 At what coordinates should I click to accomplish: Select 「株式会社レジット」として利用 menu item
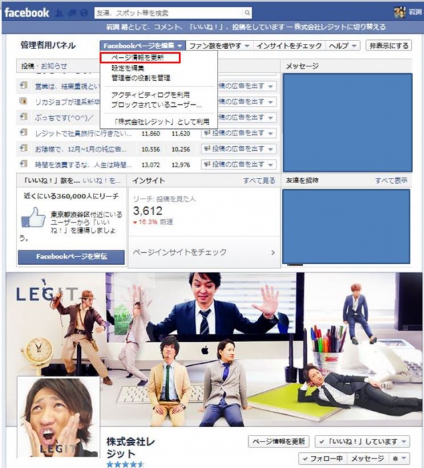pos(161,121)
